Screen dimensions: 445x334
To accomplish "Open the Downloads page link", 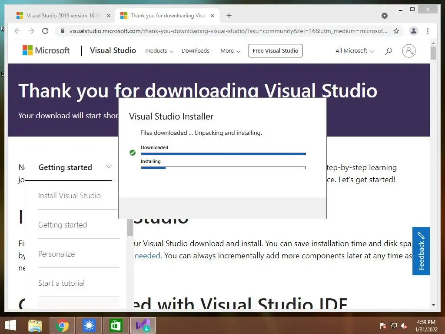I will (196, 51).
